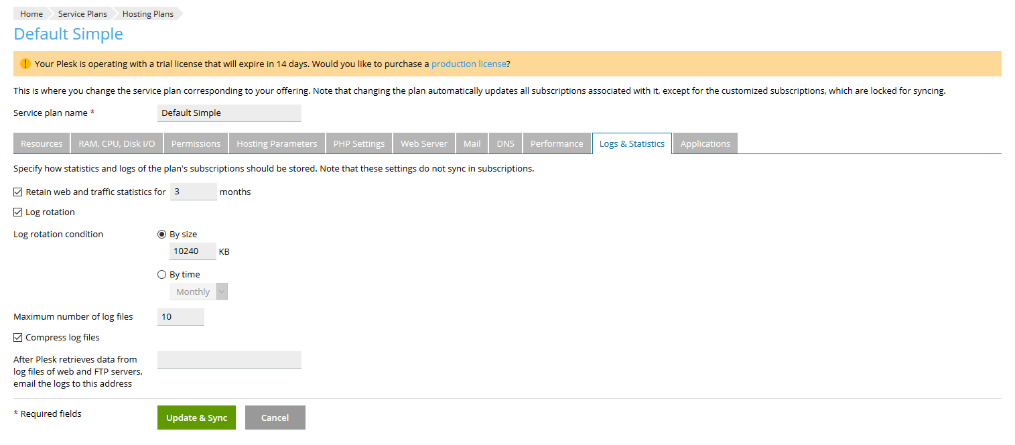The height and width of the screenshot is (445, 1015).
Task: Switch to the Applications tab
Action: 705,143
